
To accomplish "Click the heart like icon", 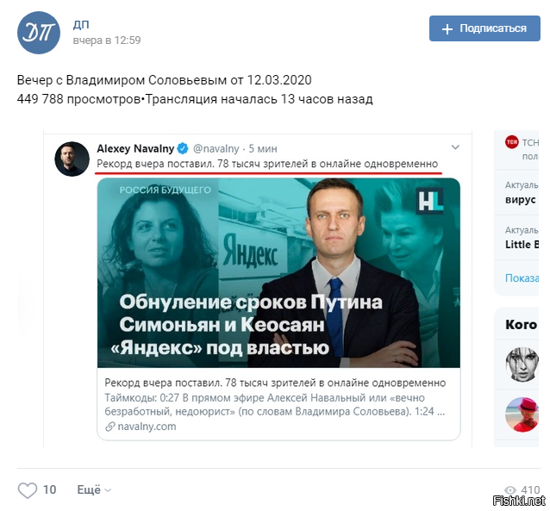I will (28, 490).
